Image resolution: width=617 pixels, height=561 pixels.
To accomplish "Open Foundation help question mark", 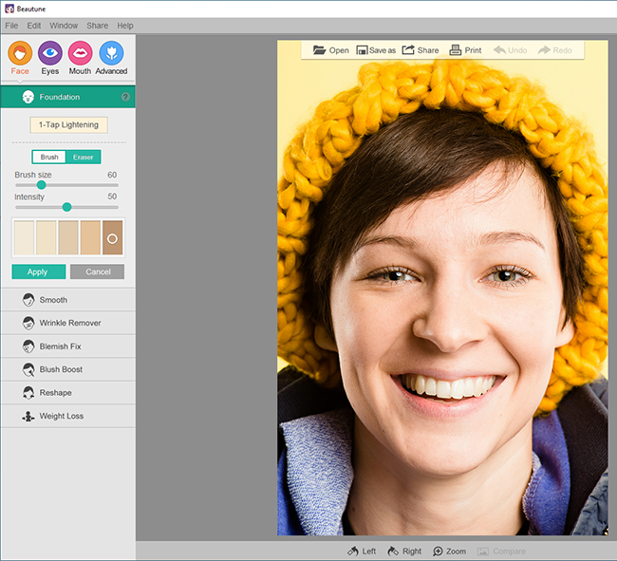I will (x=125, y=97).
